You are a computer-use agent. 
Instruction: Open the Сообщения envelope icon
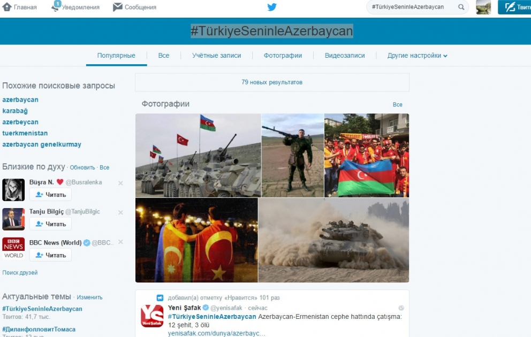118,7
